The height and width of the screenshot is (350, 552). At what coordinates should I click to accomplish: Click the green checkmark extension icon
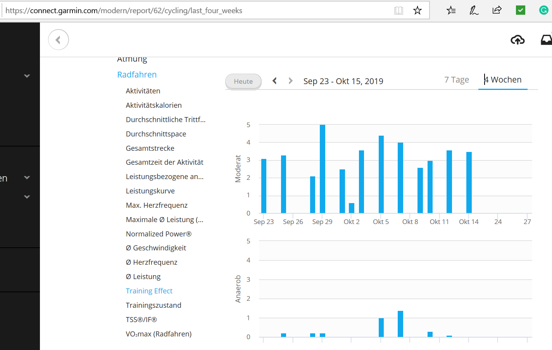pyautogui.click(x=521, y=10)
